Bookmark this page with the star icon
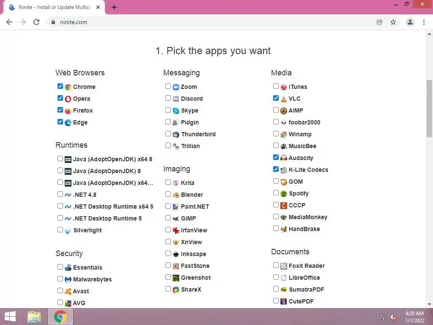 [x=393, y=22]
